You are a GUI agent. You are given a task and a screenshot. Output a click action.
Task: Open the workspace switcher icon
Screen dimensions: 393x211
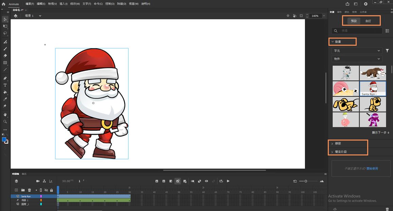click(x=355, y=4)
